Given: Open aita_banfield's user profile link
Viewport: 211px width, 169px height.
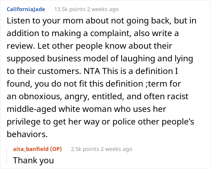Looking at the screenshot, I should point(31,149).
